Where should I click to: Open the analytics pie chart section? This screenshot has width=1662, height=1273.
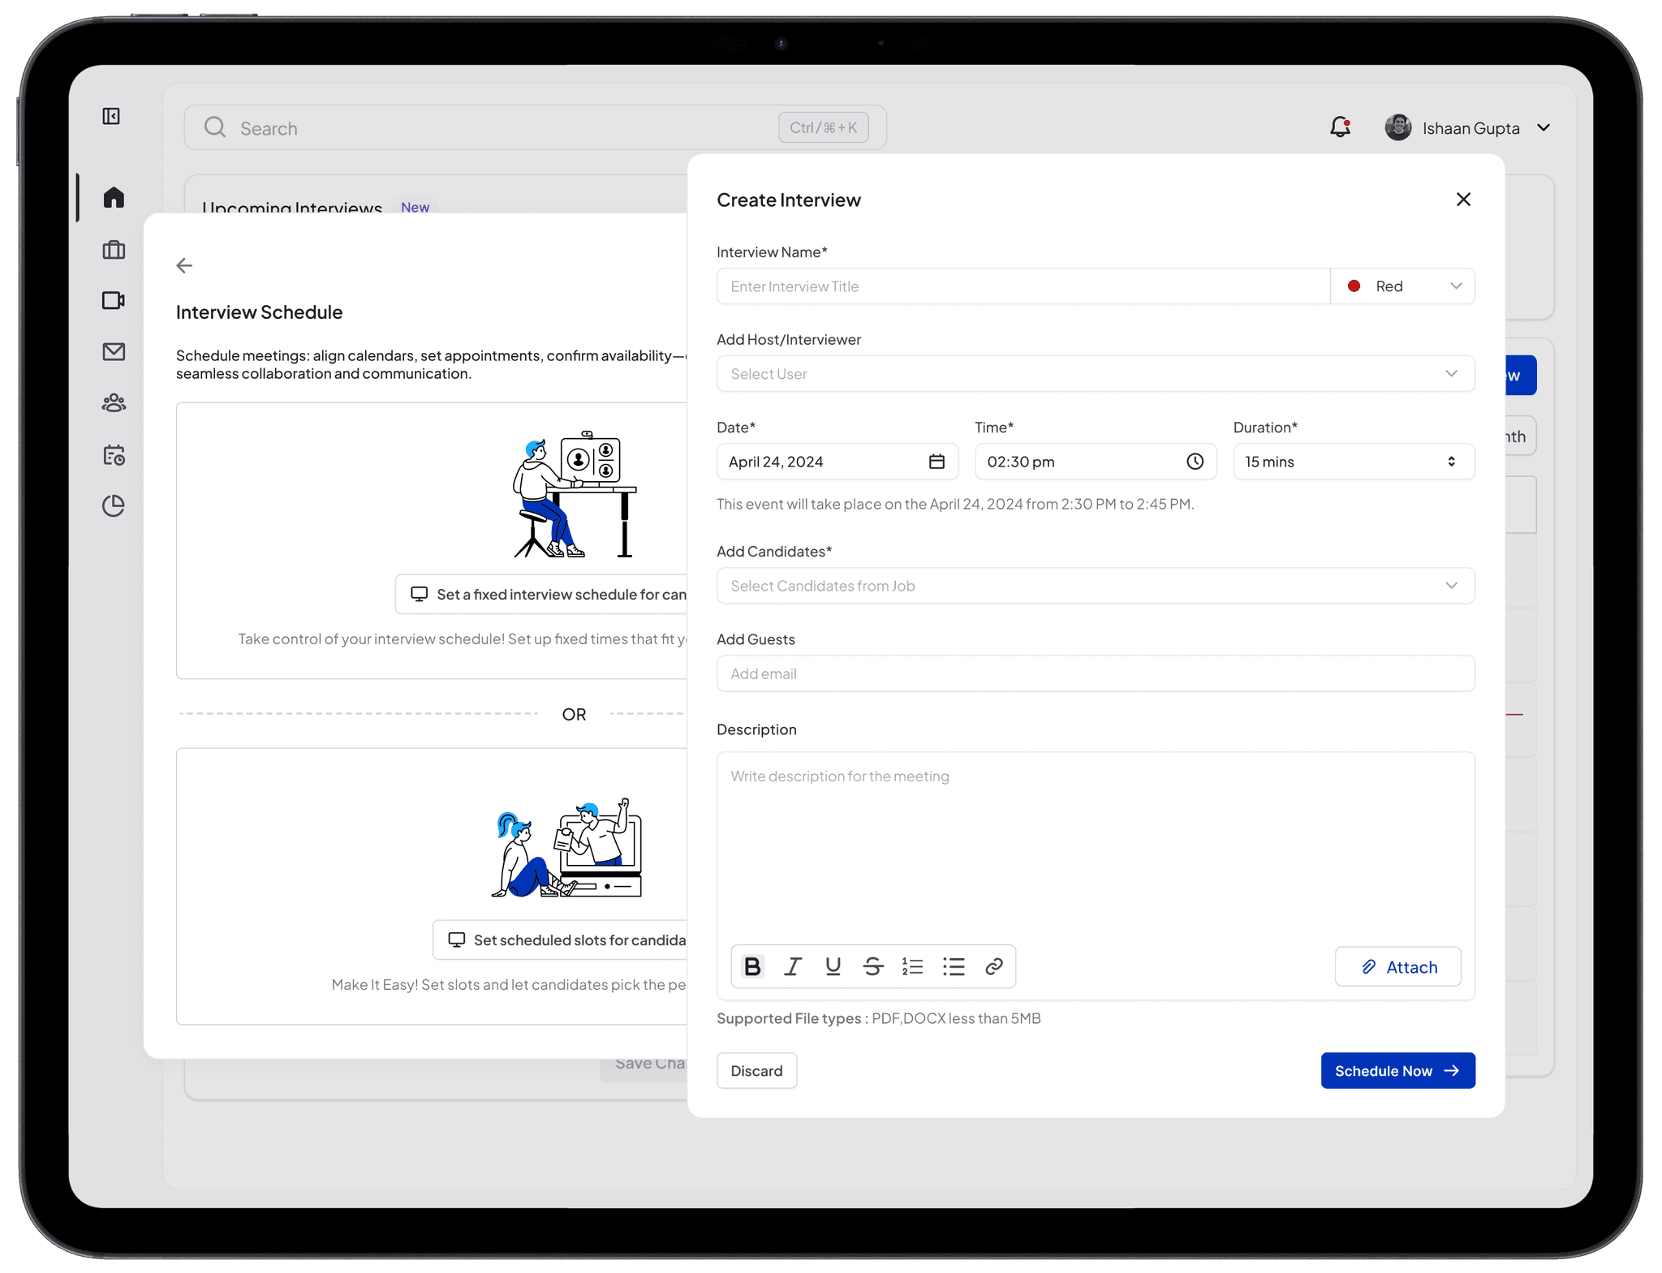[114, 506]
